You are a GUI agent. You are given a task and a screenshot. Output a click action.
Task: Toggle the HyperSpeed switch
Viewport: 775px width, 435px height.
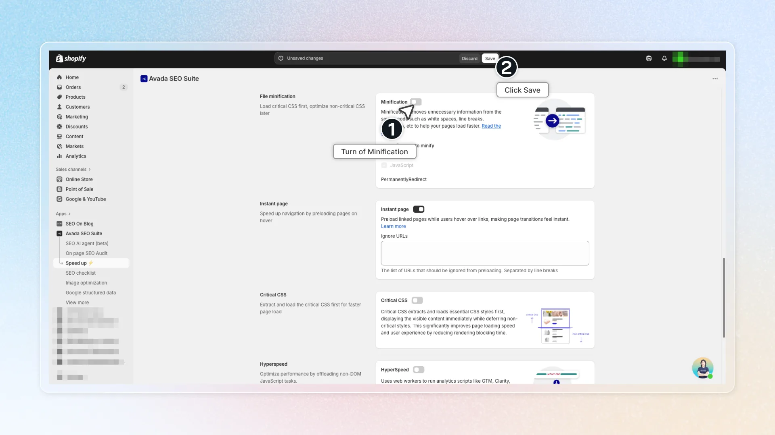(419, 370)
